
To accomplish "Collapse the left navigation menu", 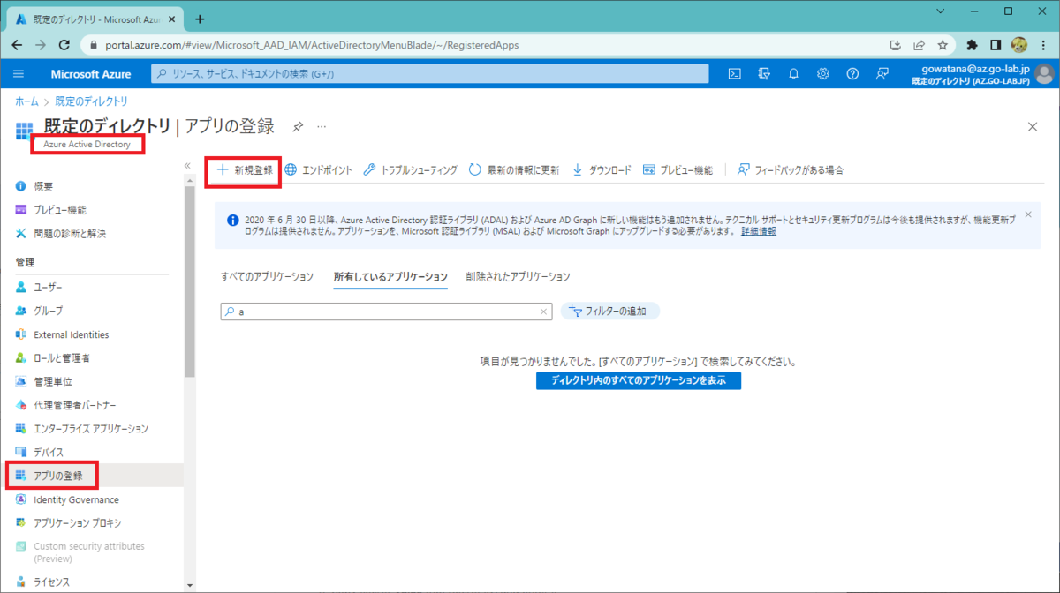I will pos(187,166).
